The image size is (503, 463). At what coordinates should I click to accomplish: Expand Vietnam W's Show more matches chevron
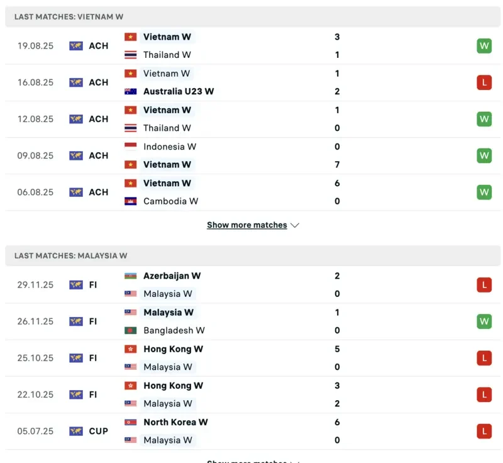pyautogui.click(x=295, y=225)
